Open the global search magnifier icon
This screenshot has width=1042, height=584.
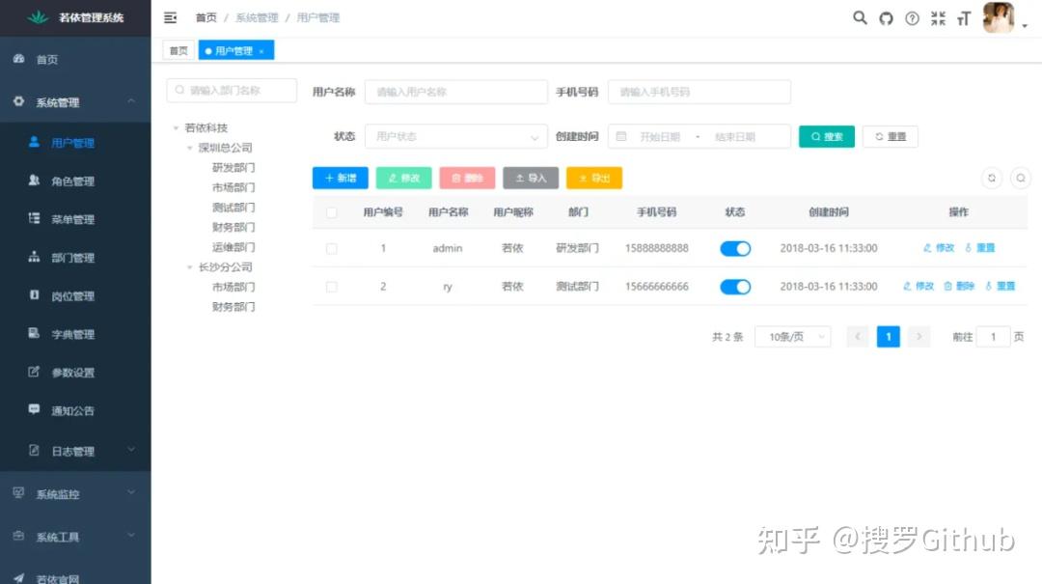tap(860, 17)
